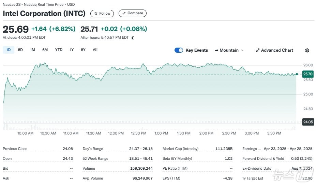This screenshot has width=317, height=186.
Task: Choose the 5Y chart range
Action: click(83, 50)
